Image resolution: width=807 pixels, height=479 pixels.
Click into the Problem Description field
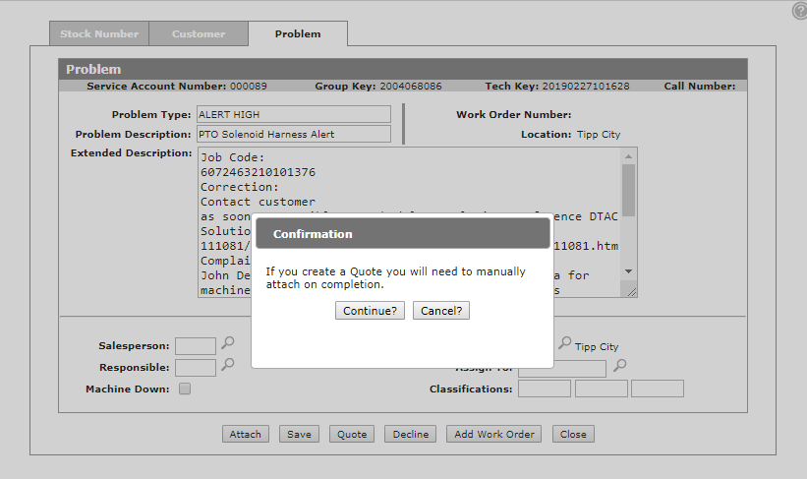click(x=293, y=134)
